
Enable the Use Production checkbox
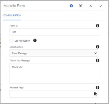pyautogui.click(x=11, y=41)
